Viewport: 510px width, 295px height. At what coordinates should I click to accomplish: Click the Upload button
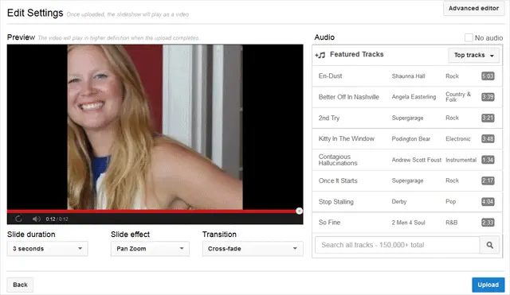(488, 285)
